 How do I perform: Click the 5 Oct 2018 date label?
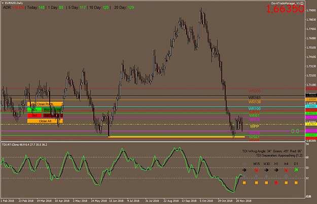[206, 201]
